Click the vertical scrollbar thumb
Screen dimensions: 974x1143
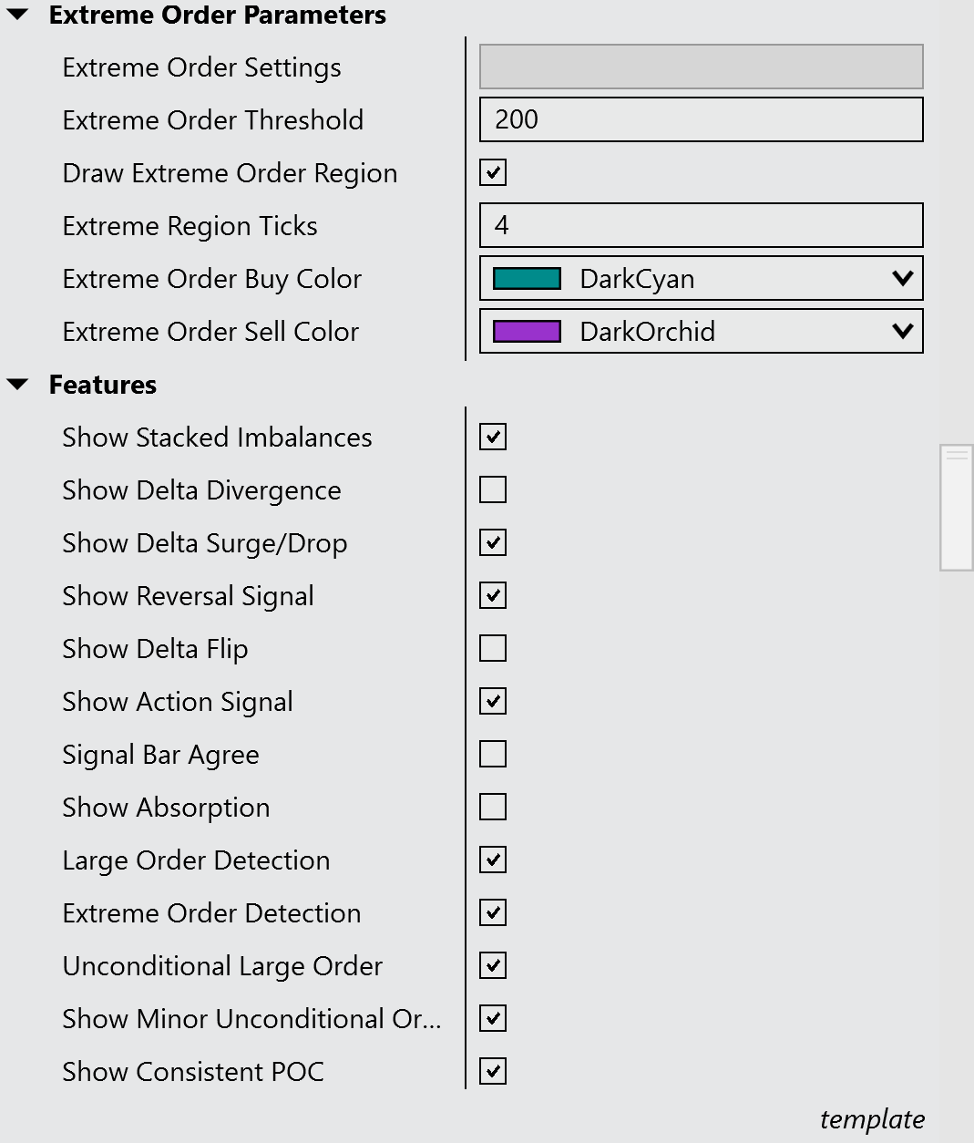[957, 508]
